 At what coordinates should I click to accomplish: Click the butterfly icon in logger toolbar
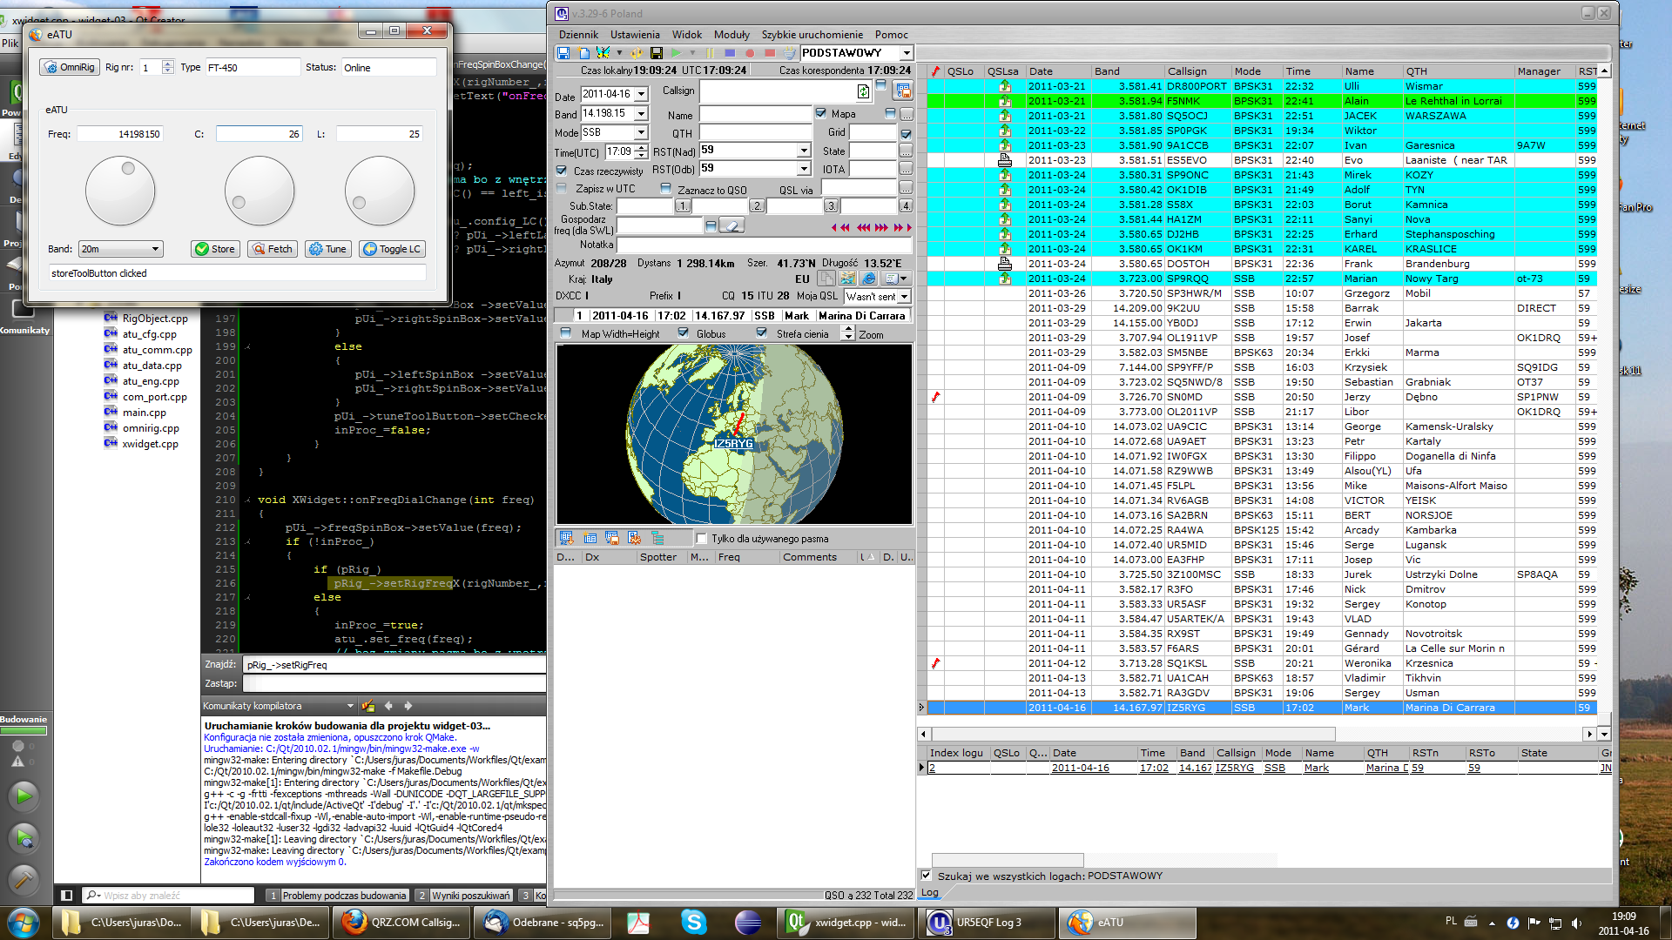point(603,53)
